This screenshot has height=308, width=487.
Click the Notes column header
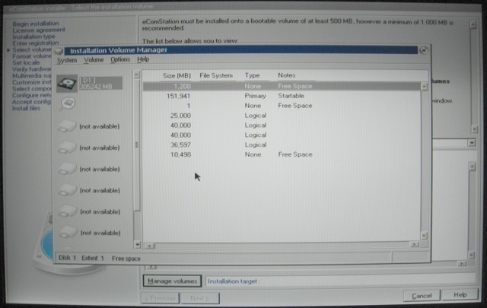point(286,75)
